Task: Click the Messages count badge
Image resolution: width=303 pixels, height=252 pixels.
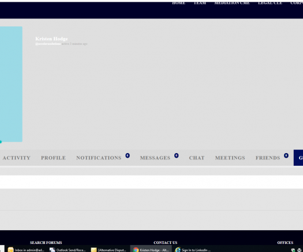Action: (176, 155)
